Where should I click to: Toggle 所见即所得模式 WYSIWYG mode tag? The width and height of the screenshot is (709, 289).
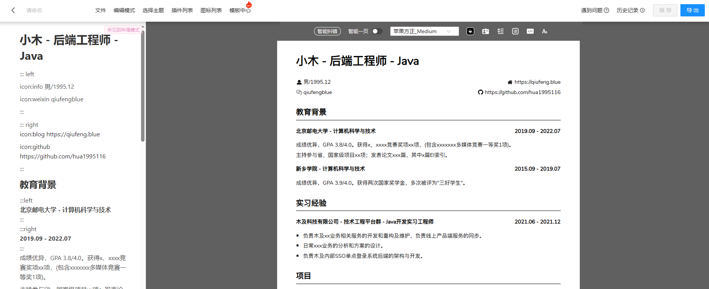coord(123,30)
